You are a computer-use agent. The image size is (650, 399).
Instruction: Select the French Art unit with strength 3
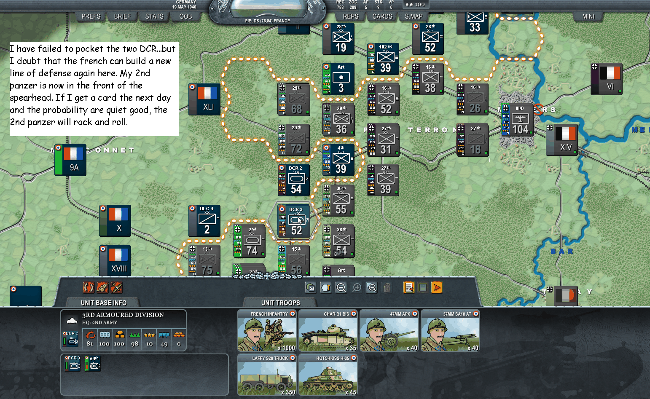coord(339,79)
